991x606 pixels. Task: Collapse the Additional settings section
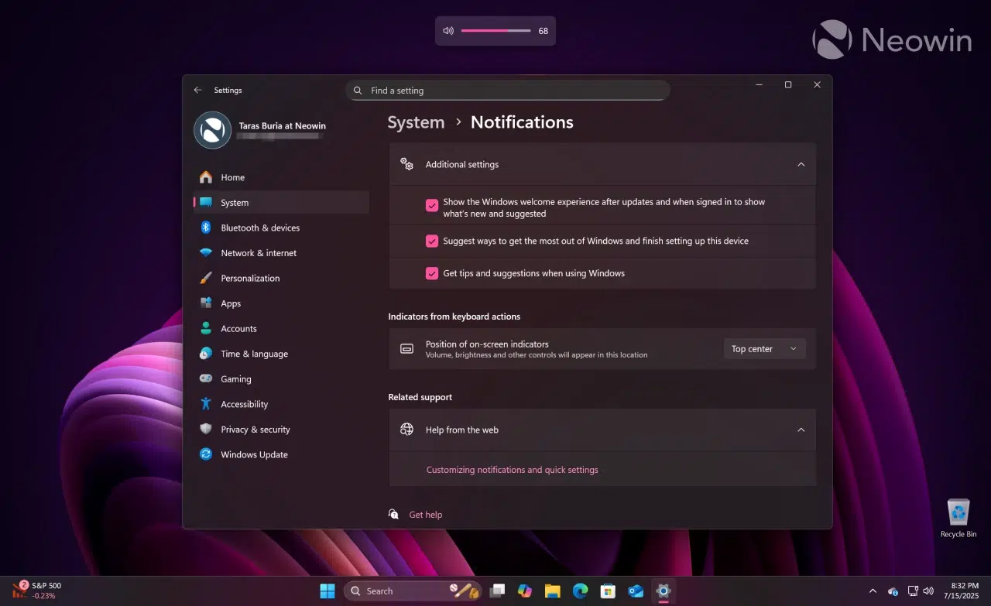coord(801,164)
